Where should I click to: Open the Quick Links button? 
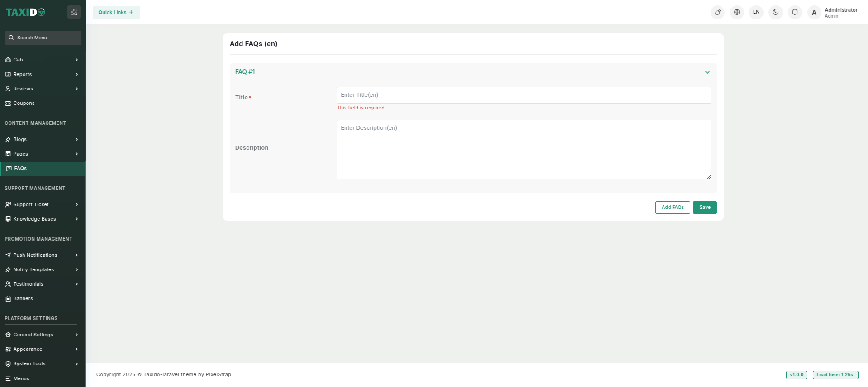[116, 12]
